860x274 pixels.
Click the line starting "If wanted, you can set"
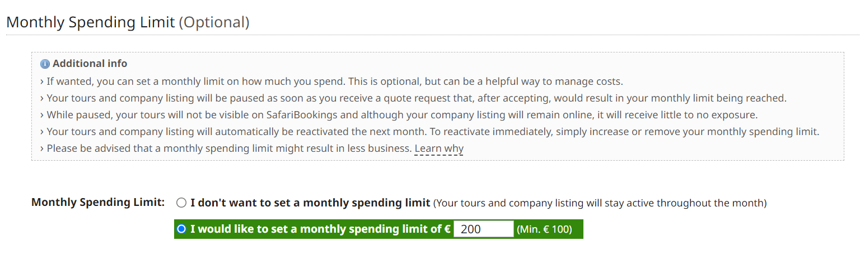click(x=334, y=81)
